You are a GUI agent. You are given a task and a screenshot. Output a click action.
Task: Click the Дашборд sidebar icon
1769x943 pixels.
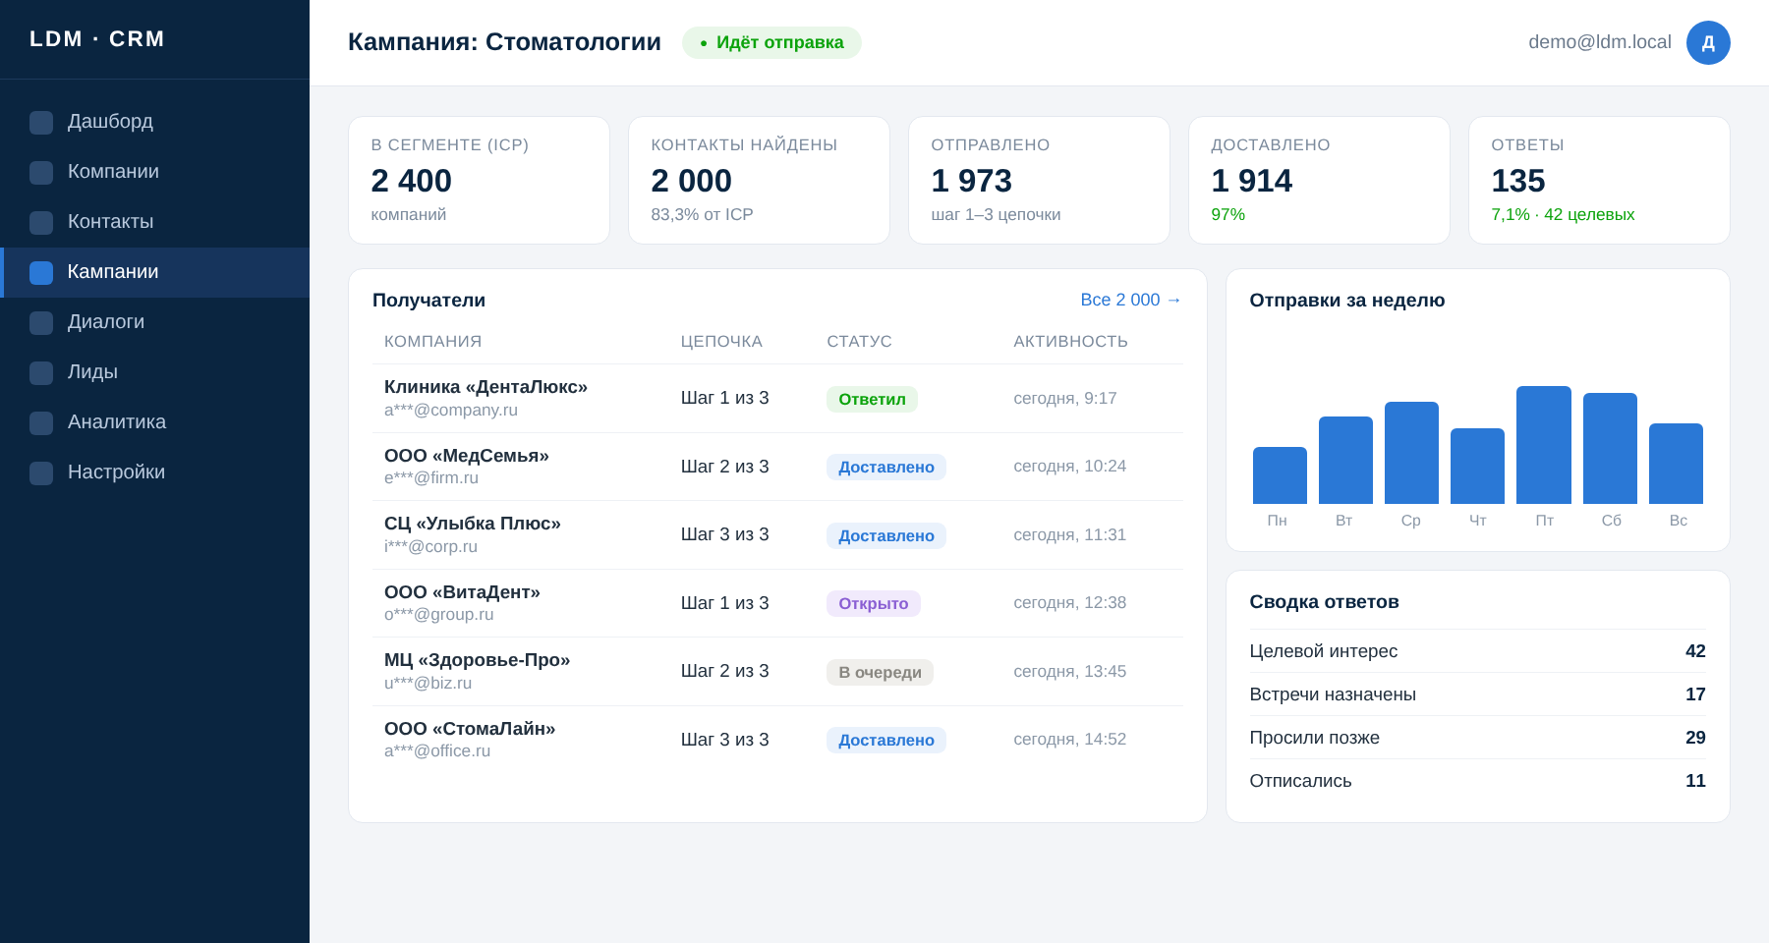click(41, 123)
